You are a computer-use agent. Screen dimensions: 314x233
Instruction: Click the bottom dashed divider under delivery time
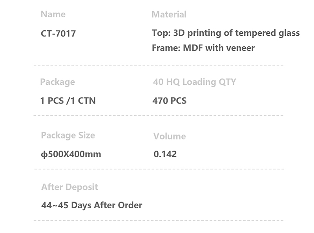tap(159, 220)
